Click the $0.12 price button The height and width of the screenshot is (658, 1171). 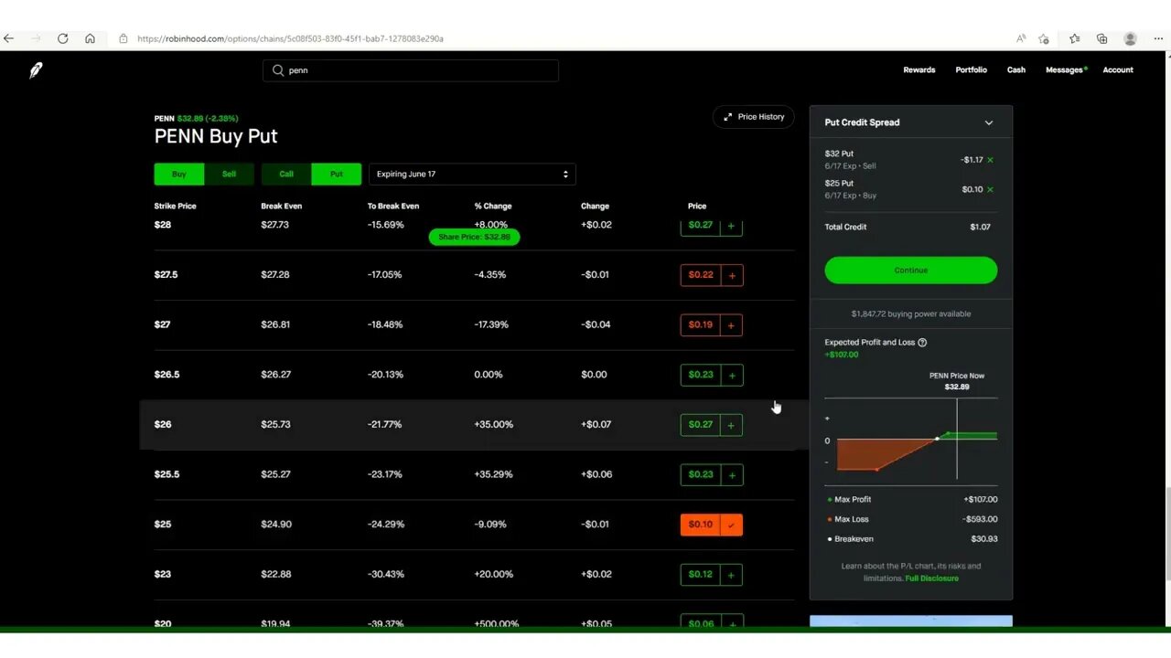(701, 575)
